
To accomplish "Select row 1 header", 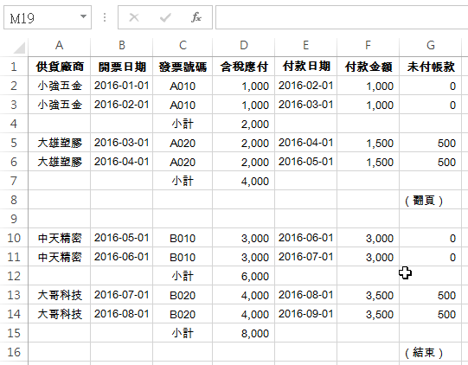I will point(14,67).
